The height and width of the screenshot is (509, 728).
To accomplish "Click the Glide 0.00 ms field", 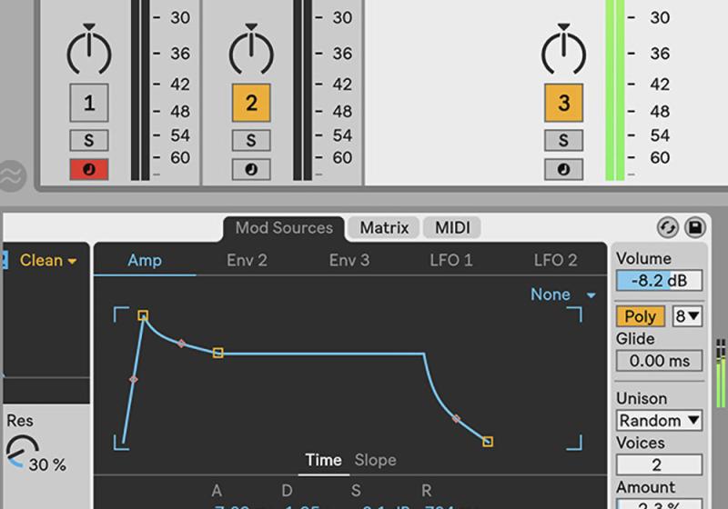I will click(659, 361).
